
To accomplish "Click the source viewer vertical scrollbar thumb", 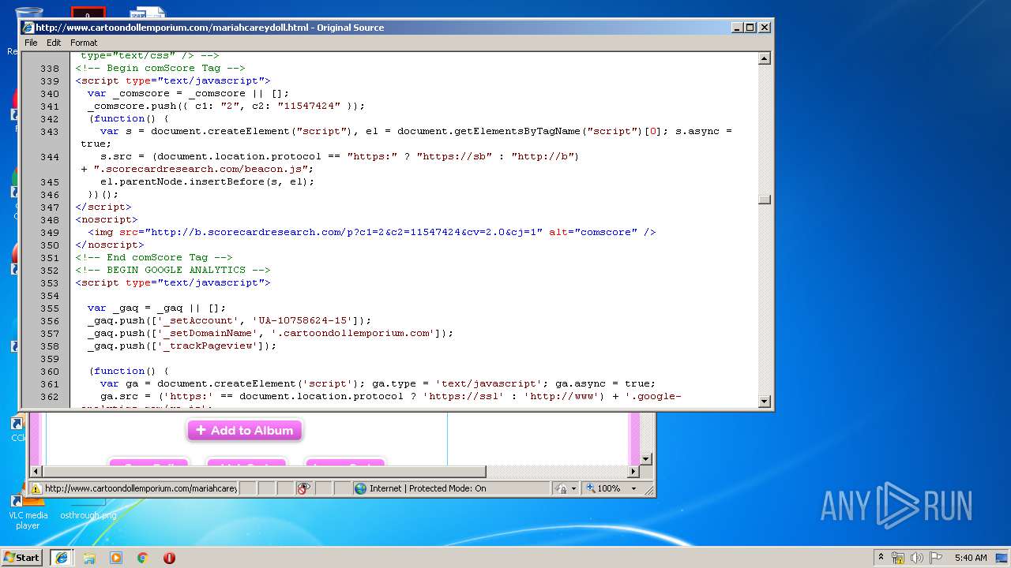I will pyautogui.click(x=764, y=200).
